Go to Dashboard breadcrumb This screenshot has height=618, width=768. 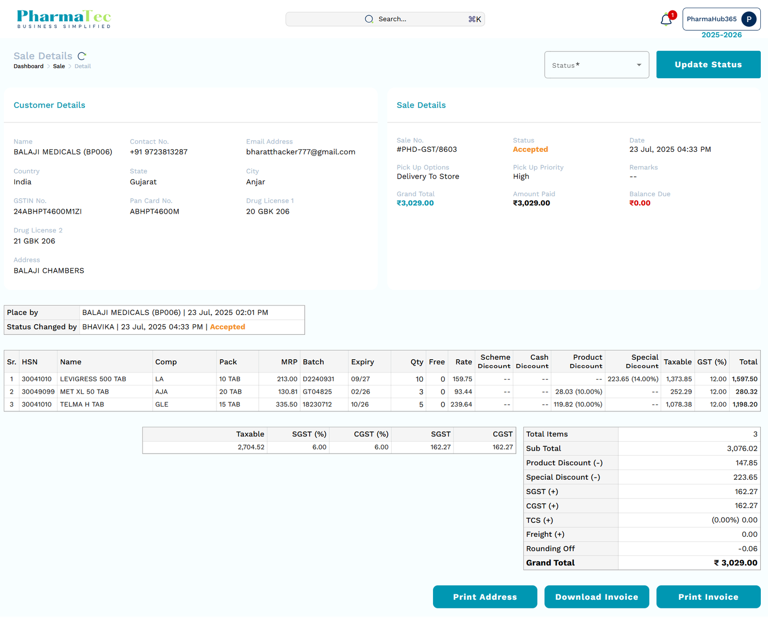click(28, 66)
